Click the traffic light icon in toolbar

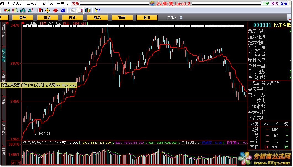7,11
